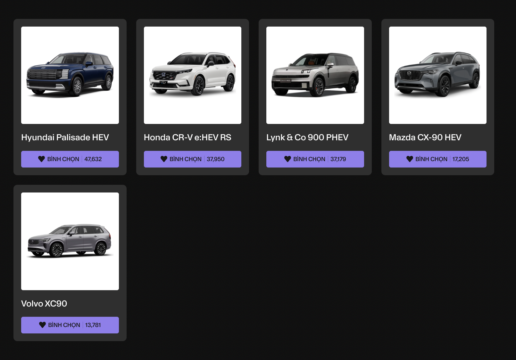This screenshot has width=516, height=360.
Task: Vote for Volvo XC90 via BÌNH CHỌN
Action: [70, 325]
